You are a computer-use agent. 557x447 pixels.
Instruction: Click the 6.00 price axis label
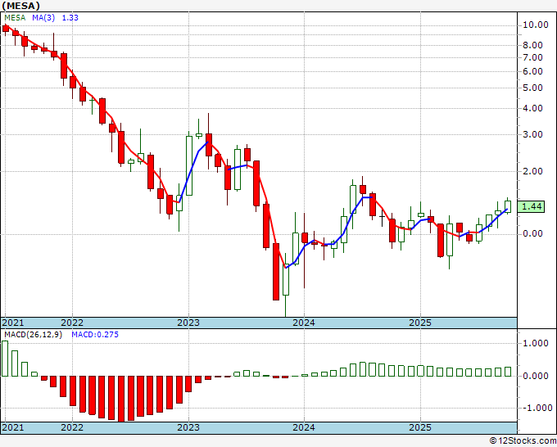(532, 71)
